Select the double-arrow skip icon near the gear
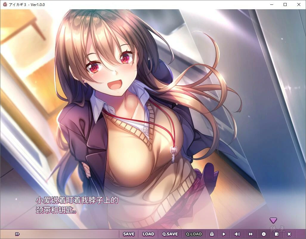The height and width of the screenshot is (239, 306). pos(251,234)
